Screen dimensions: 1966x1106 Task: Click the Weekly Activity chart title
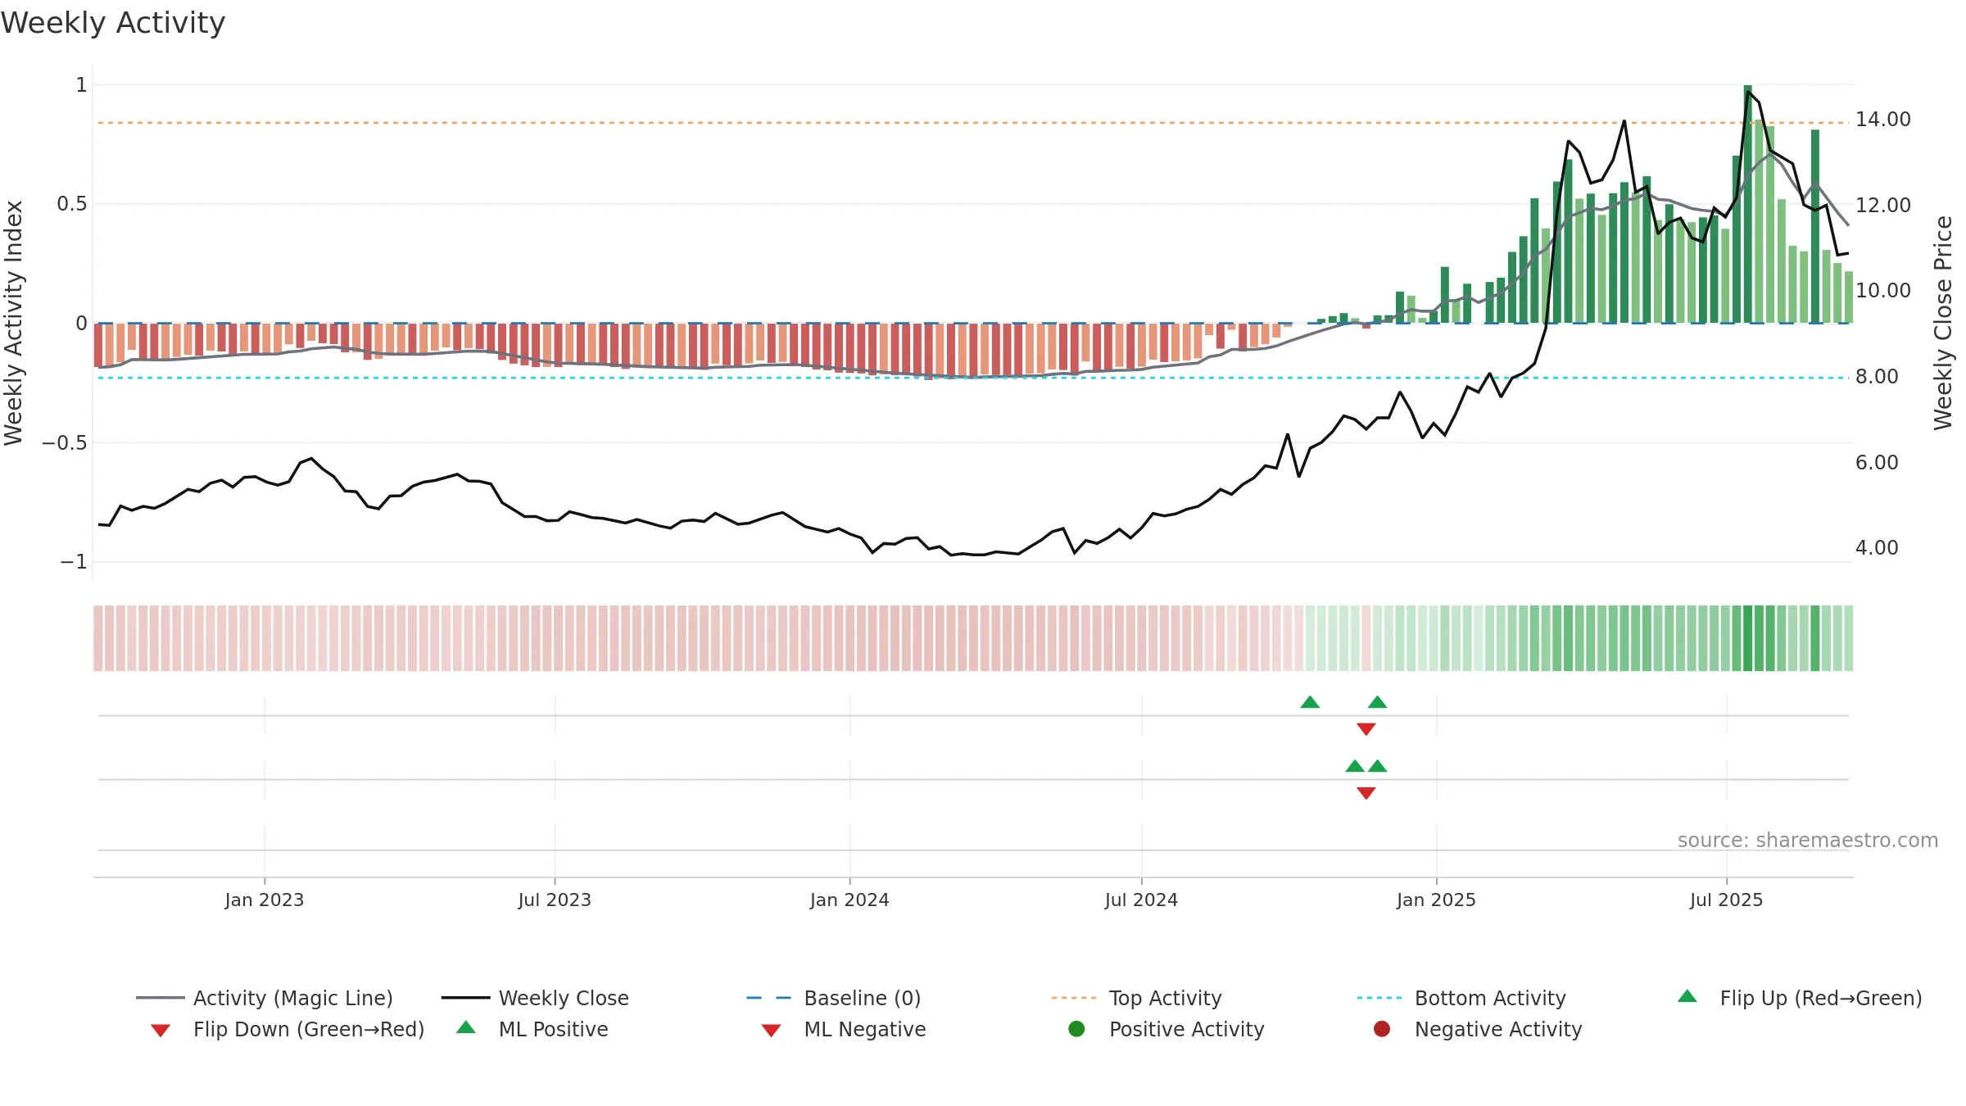point(113,23)
